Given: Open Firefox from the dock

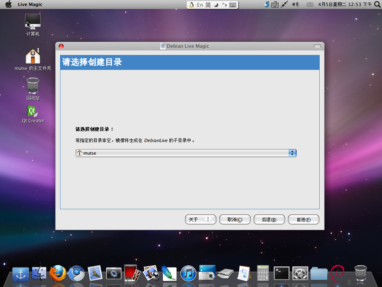Looking at the screenshot, I should coord(58,273).
